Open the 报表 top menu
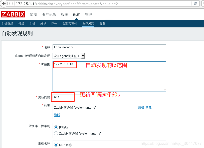 [x=65, y=14]
